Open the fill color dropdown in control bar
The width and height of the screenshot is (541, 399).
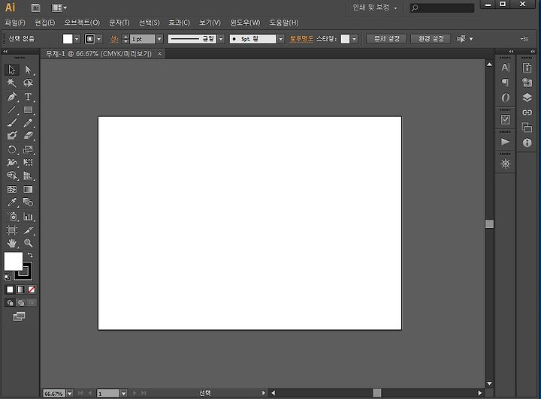click(x=77, y=39)
